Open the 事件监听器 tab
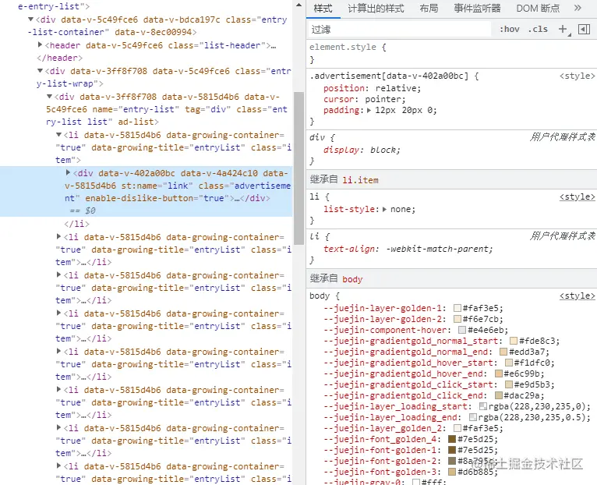Image resolution: width=597 pixels, height=485 pixels. 477,9
